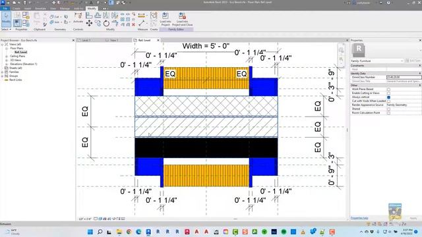
Task: Click the Copy tool in Modify panel
Action: click(x=98, y=24)
